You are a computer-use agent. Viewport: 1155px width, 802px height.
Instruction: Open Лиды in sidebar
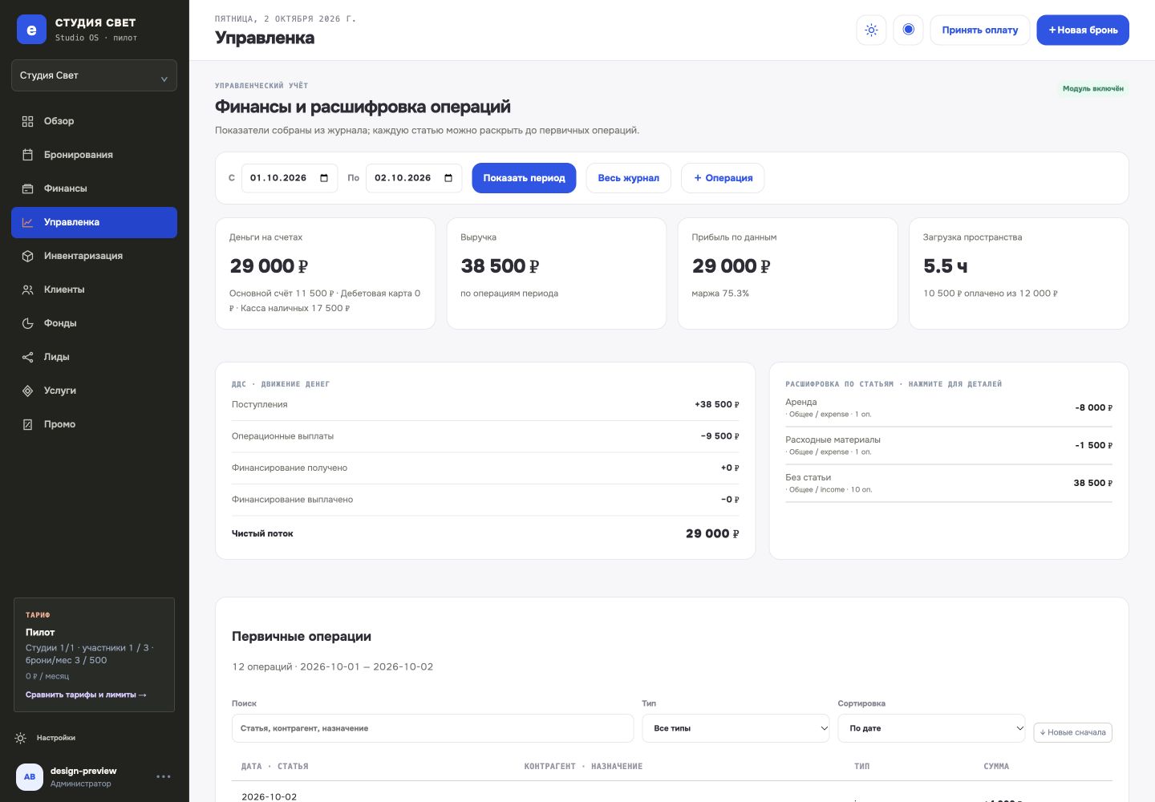pos(94,357)
